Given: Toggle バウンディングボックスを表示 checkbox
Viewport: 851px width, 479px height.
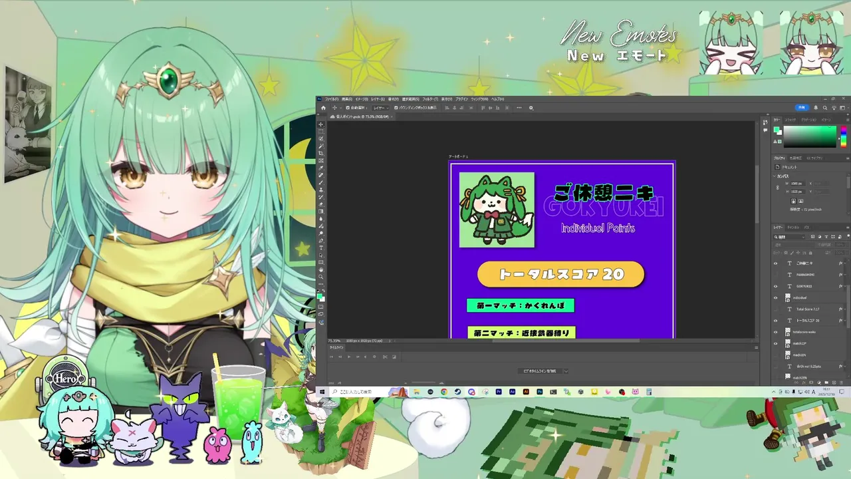Looking at the screenshot, I should 396,108.
